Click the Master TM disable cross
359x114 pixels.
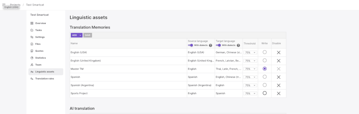(x=279, y=69)
